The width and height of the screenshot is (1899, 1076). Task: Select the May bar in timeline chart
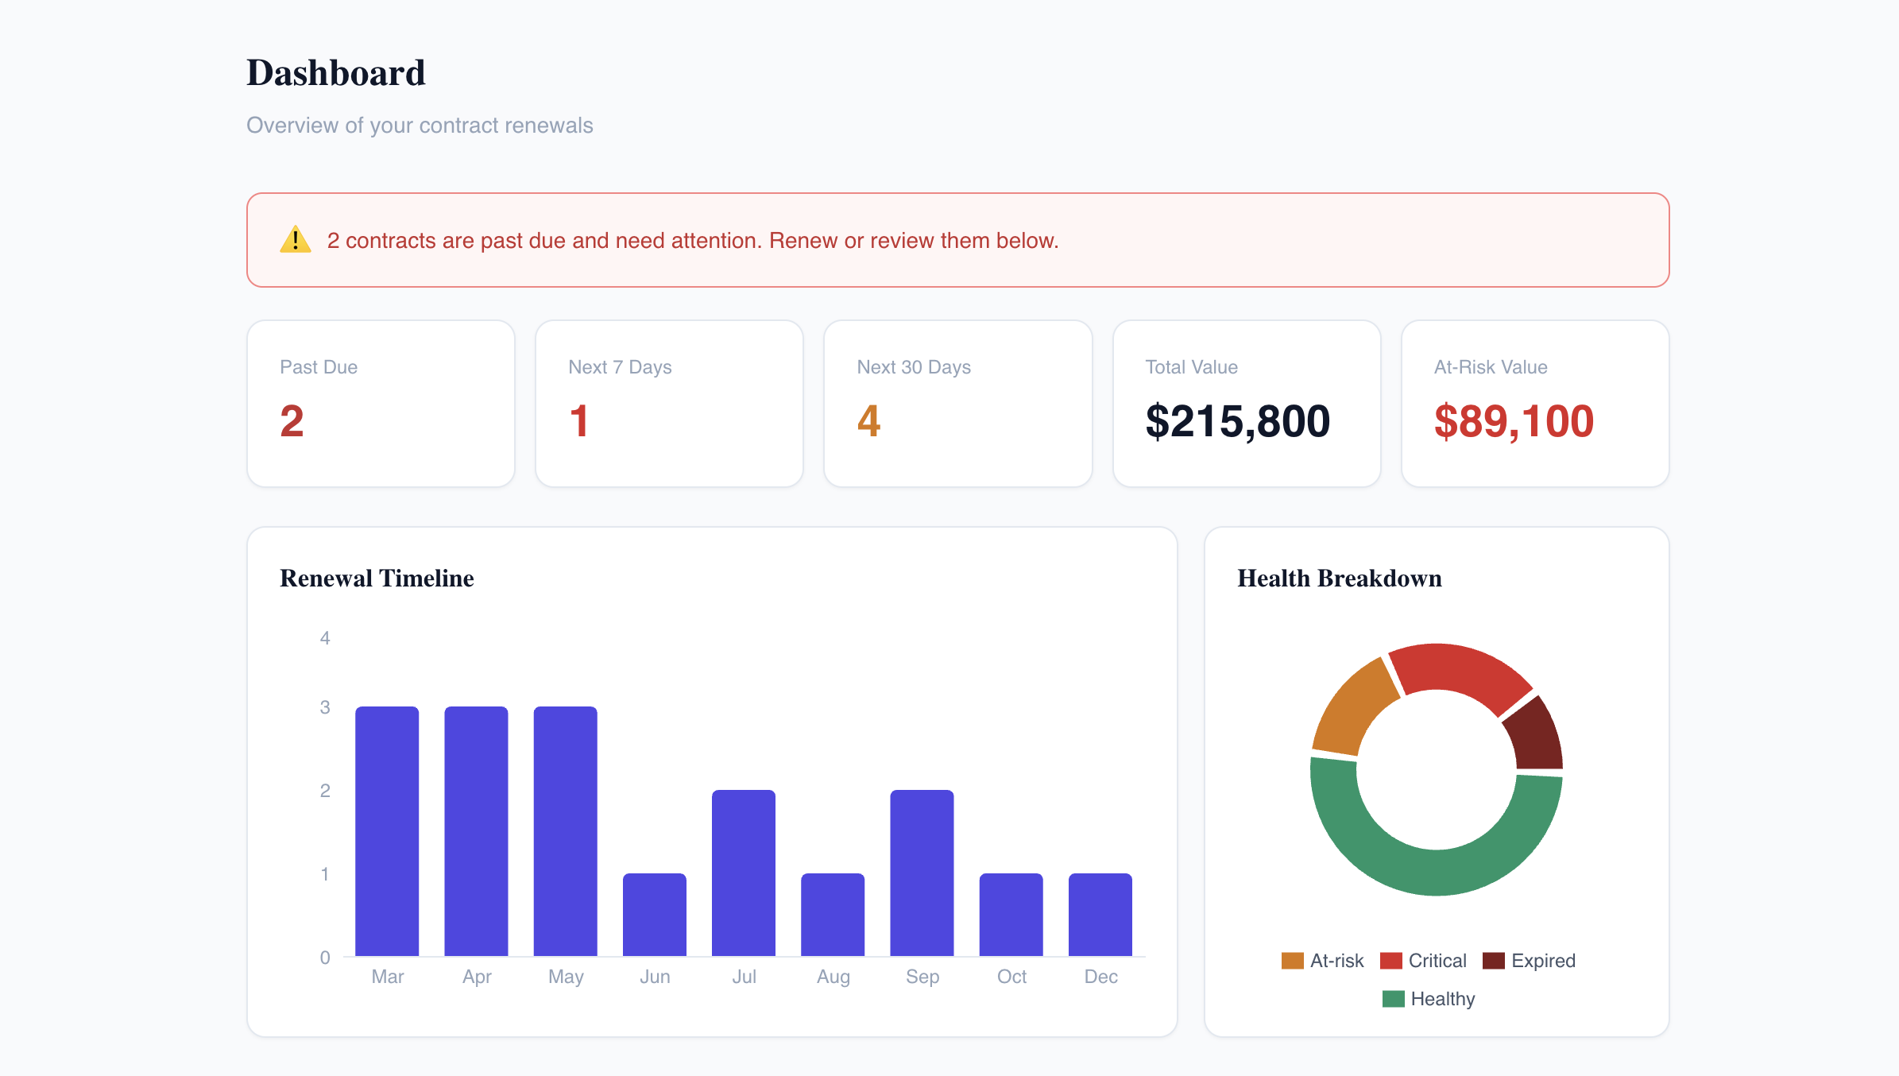pos(565,830)
